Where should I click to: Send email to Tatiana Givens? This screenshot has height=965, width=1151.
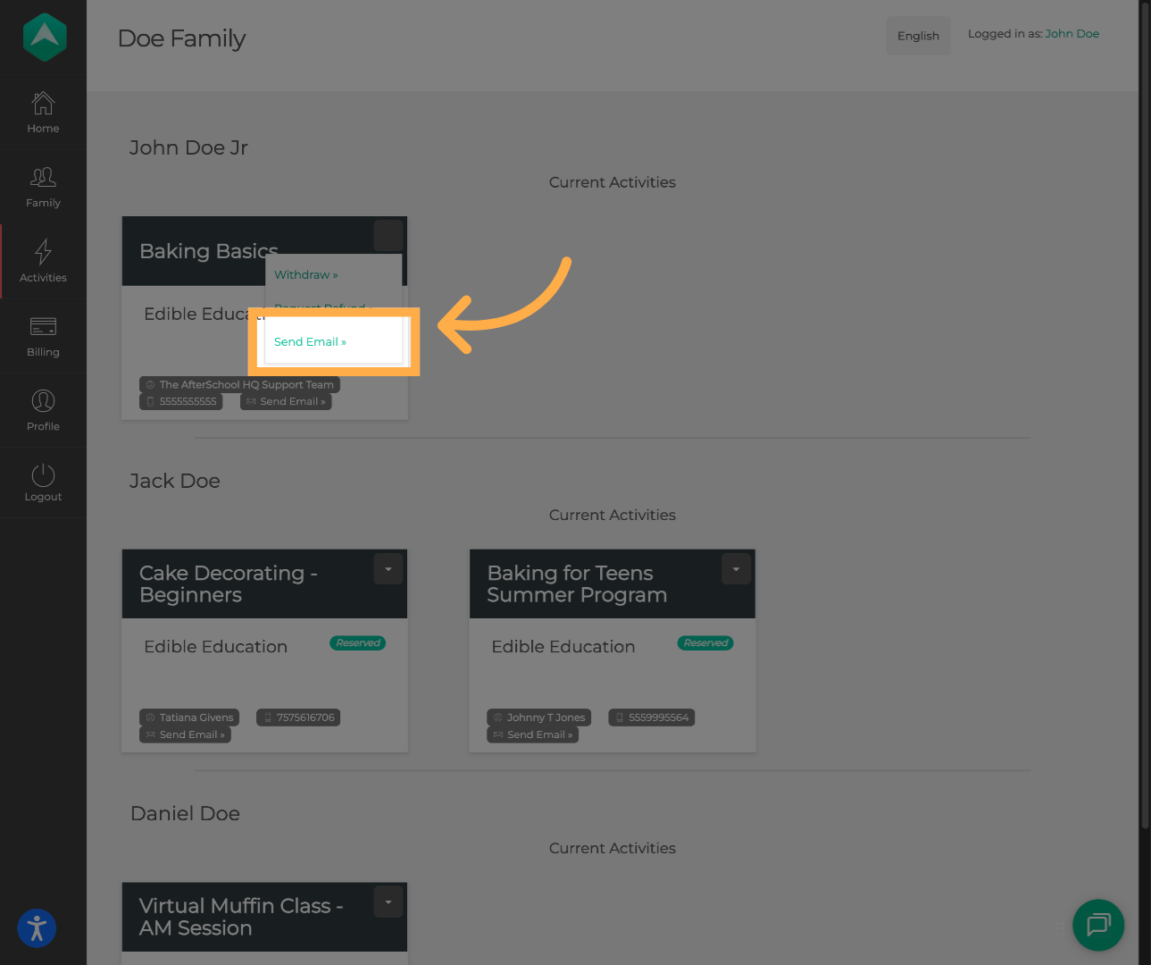(186, 735)
